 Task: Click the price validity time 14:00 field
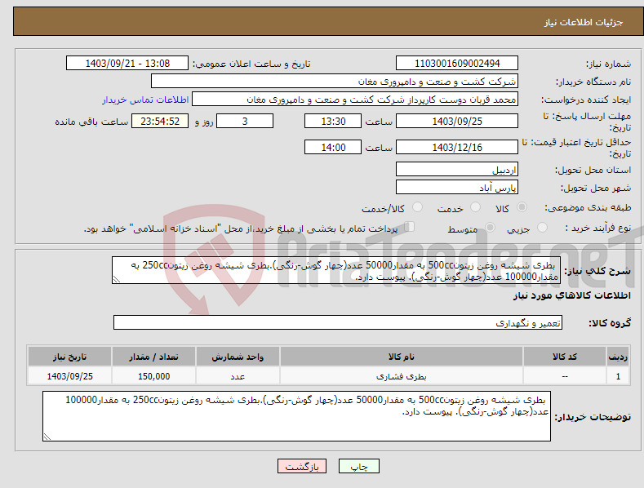pyautogui.click(x=333, y=147)
